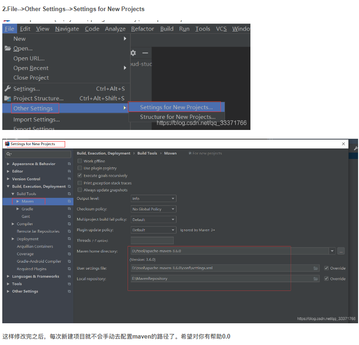Screen dimensions: 359x345
Task: Click folder browse icon in Local repository field
Action: 316,279
